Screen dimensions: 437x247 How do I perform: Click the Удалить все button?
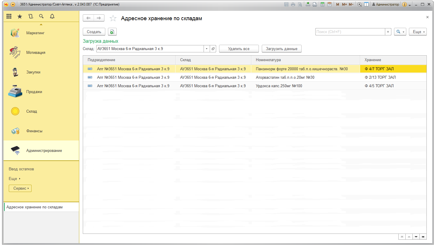point(239,49)
